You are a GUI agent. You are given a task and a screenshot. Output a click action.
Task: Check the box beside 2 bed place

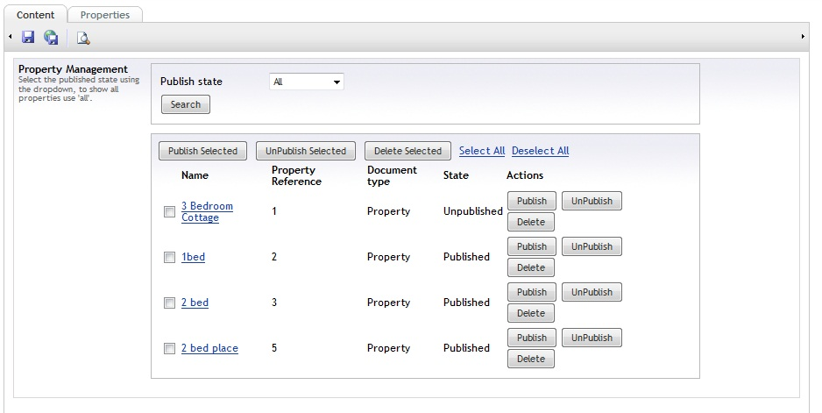pos(170,348)
